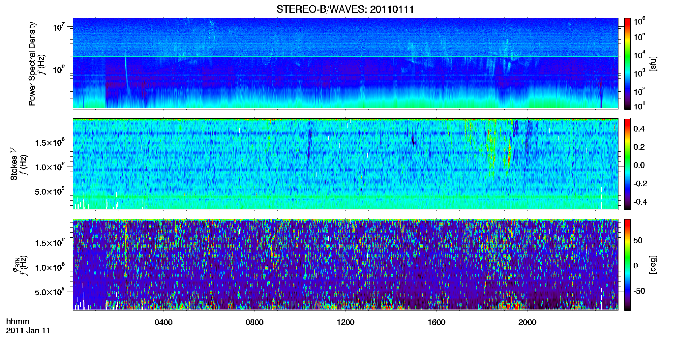691x356 pixels.
Task: Click the 10^7 frequency tick in top panel
Action: (58, 27)
